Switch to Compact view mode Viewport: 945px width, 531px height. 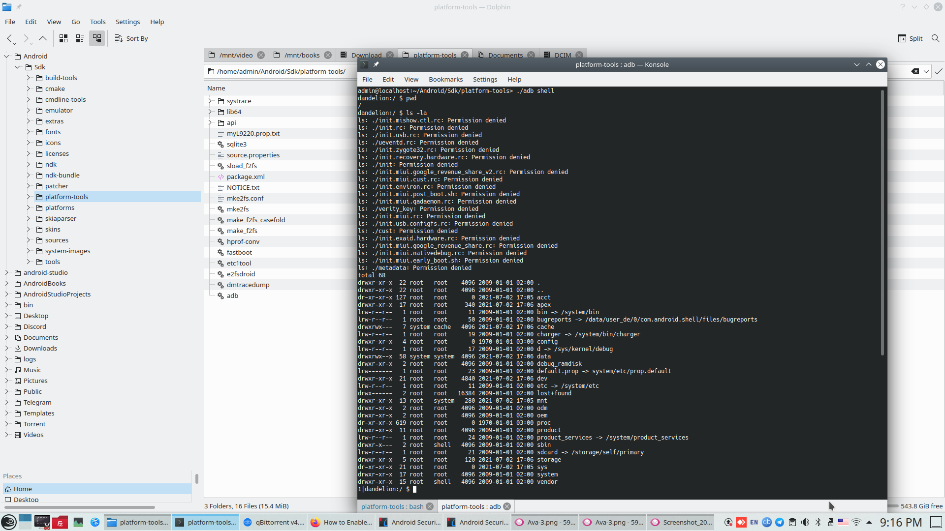point(80,38)
